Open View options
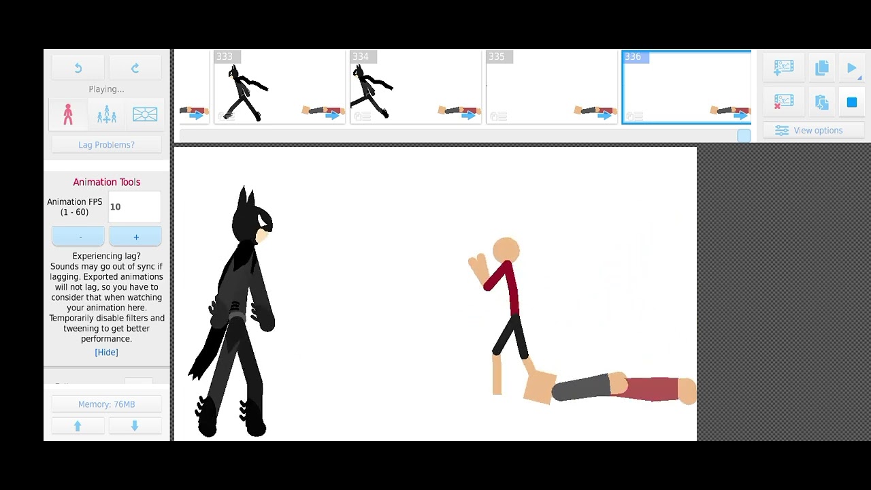The width and height of the screenshot is (871, 490). 814,131
